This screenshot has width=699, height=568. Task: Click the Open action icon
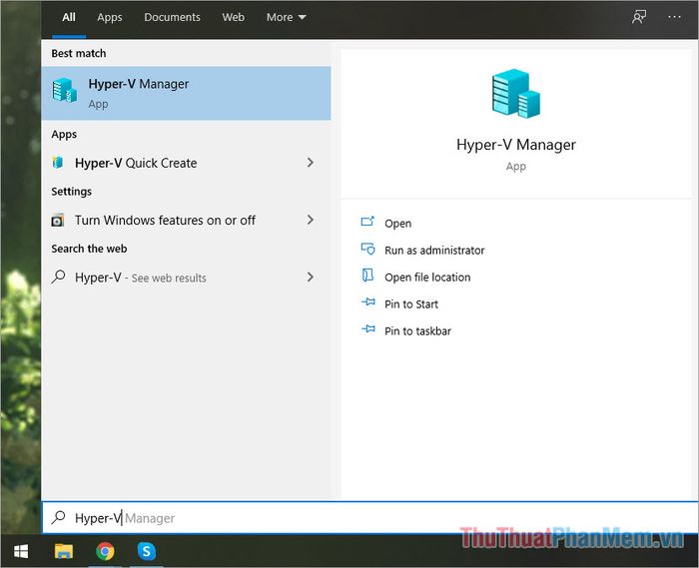pos(367,221)
